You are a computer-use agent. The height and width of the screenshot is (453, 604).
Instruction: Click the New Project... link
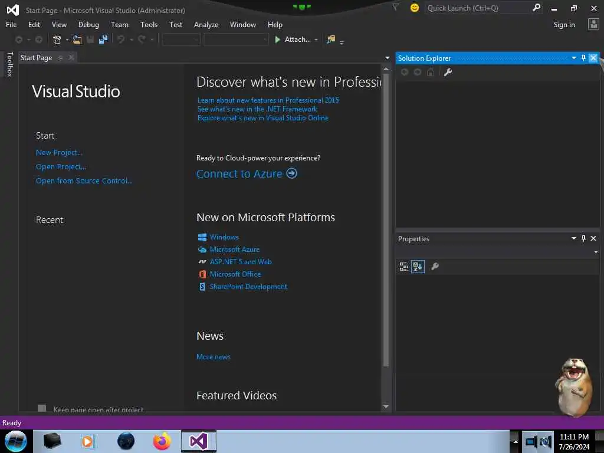click(x=59, y=153)
